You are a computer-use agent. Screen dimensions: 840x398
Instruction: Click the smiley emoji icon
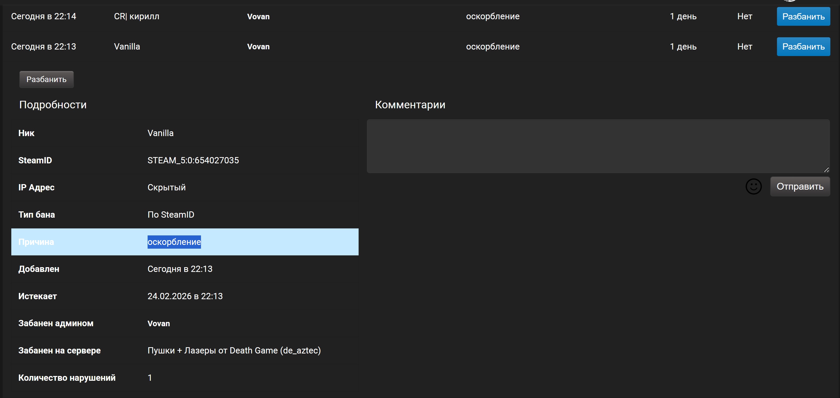753,186
